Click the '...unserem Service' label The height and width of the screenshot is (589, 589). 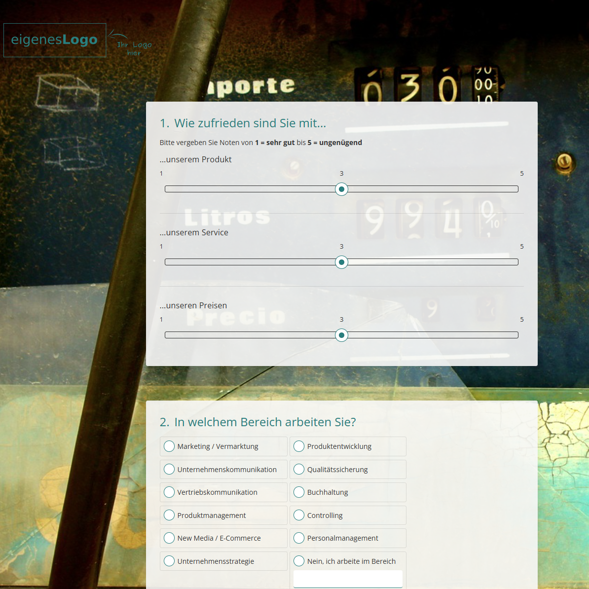194,232
